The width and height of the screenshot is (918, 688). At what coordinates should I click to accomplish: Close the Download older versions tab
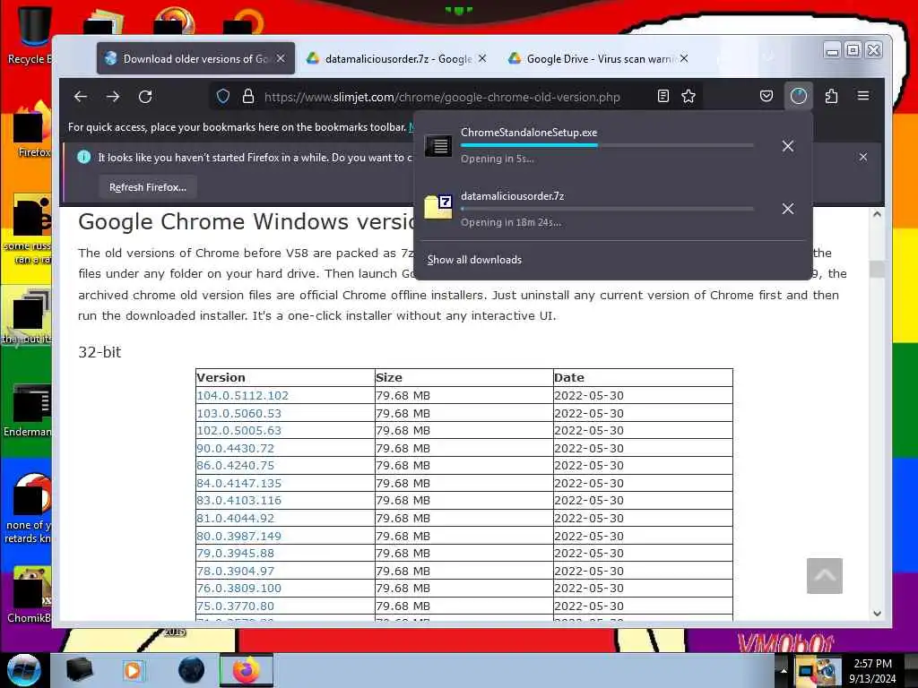point(281,58)
